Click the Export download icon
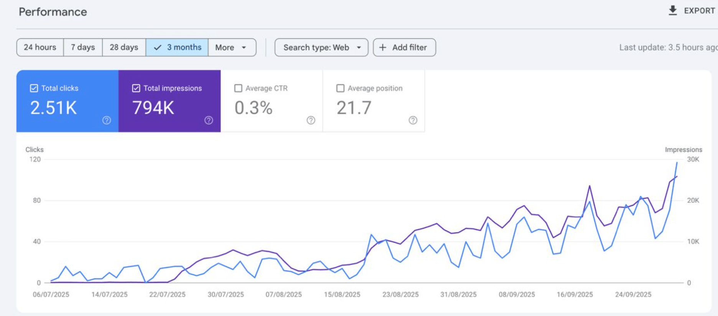The image size is (718, 316). [673, 10]
